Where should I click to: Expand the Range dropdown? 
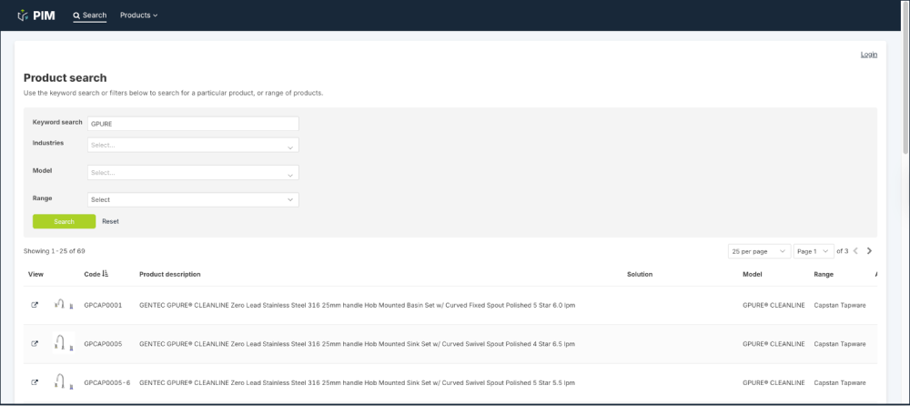(x=193, y=199)
